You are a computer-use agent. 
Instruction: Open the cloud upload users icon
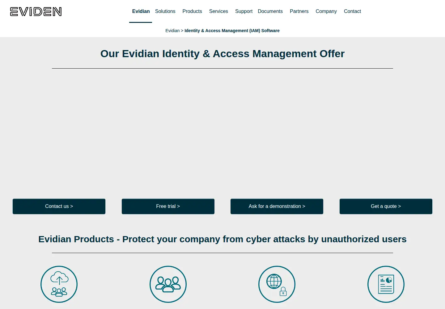pos(59,284)
